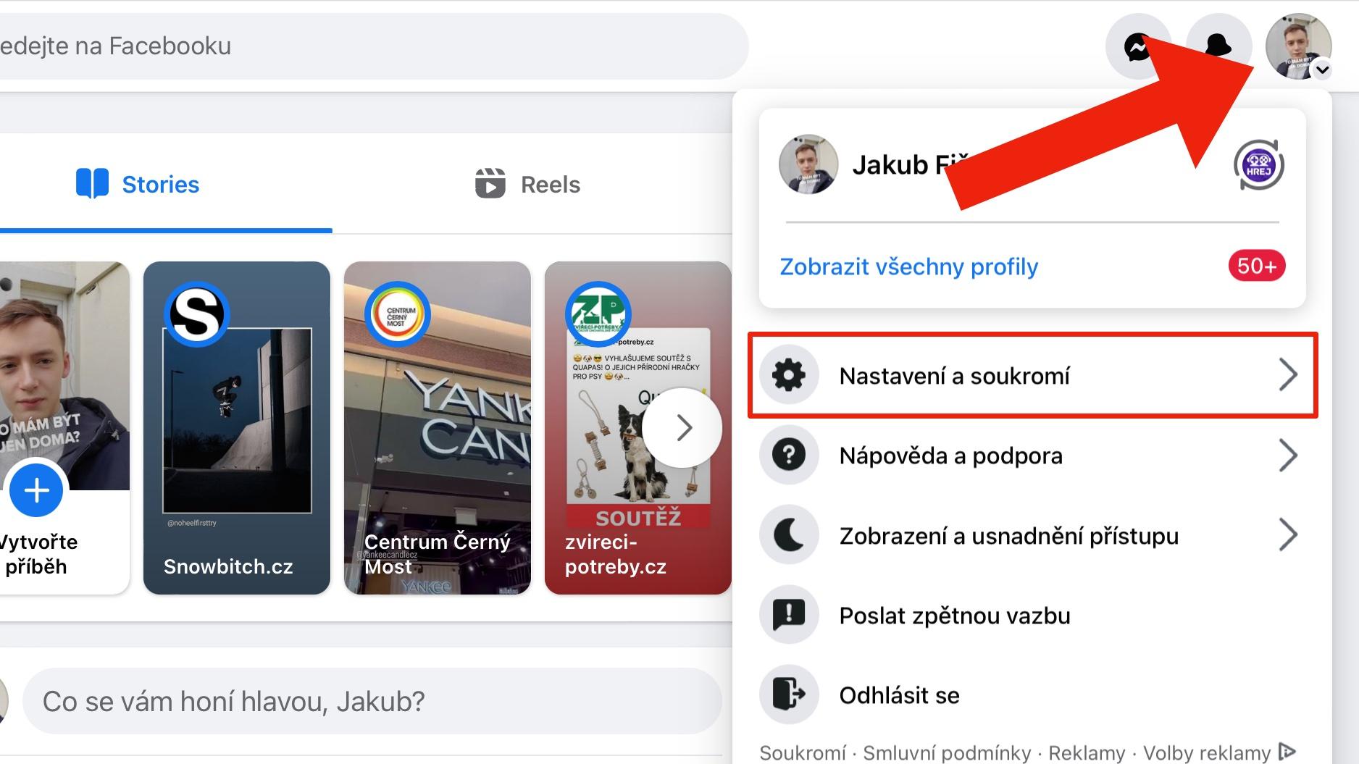Open the notifications bell
Image resolution: width=1359 pixels, height=764 pixels.
1218,47
